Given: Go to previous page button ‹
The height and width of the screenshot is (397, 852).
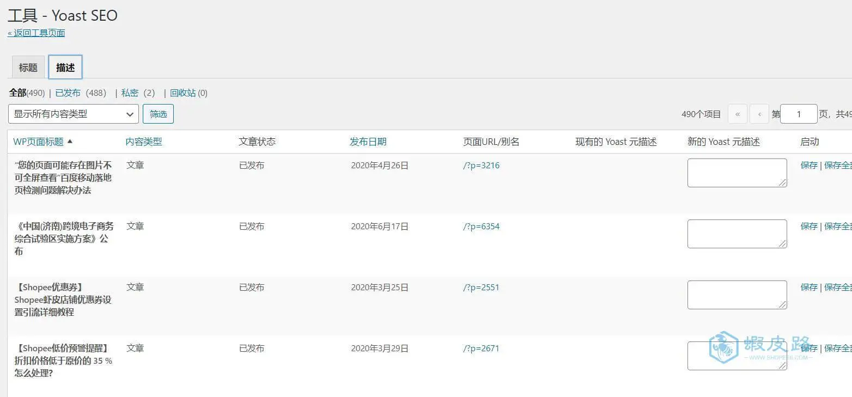Looking at the screenshot, I should pos(759,114).
